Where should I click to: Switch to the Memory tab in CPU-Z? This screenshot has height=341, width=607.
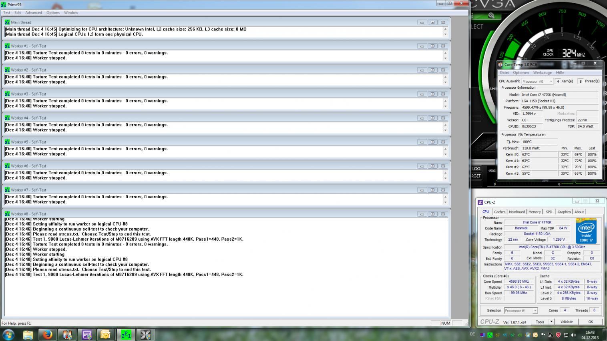click(x=534, y=212)
